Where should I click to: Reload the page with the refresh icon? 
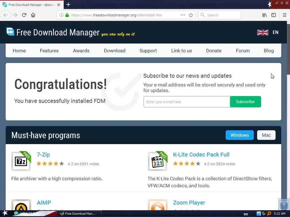pos(24,15)
